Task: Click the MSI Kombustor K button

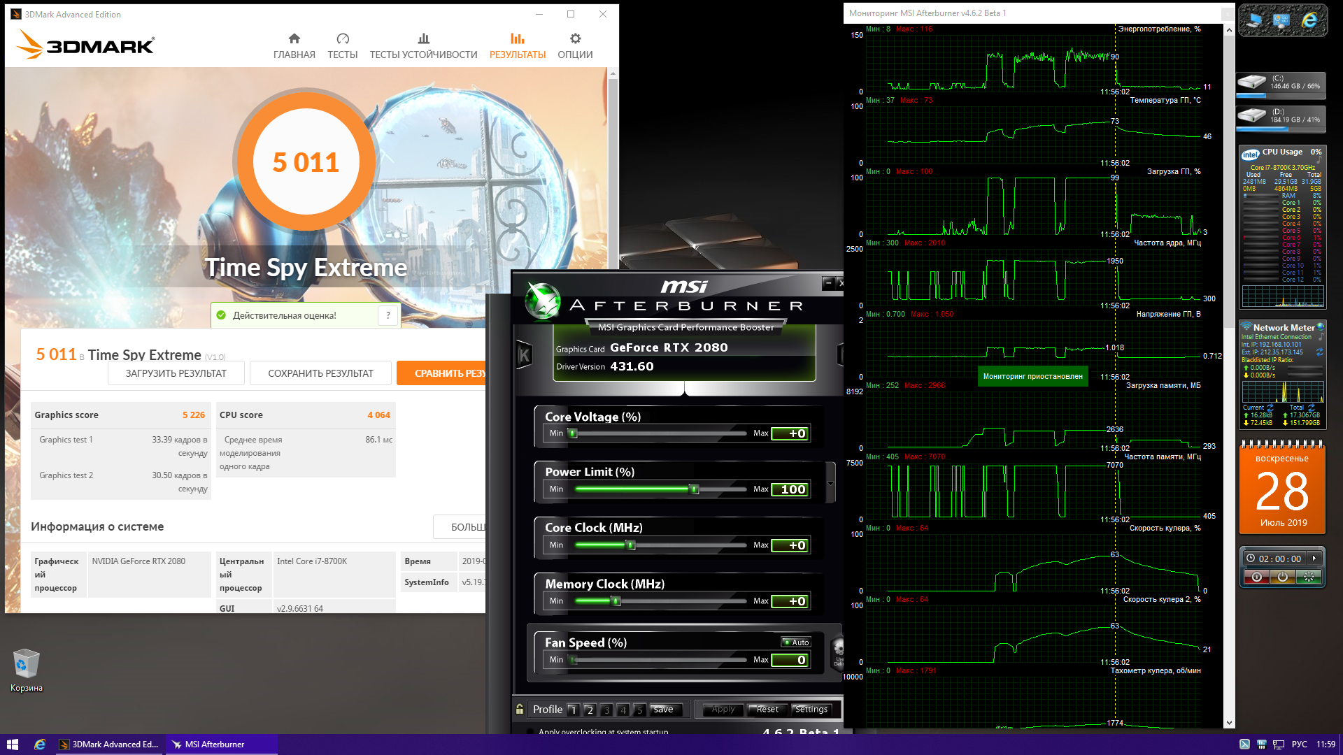Action: [x=524, y=356]
